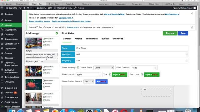Click Quick Edit for the Times Square image
200x112 pixels.
[x=48, y=67]
